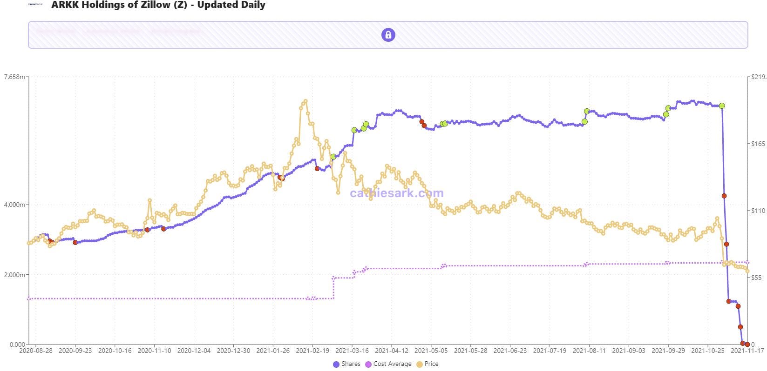Click the 2020-08-28 date axis label

(x=36, y=351)
